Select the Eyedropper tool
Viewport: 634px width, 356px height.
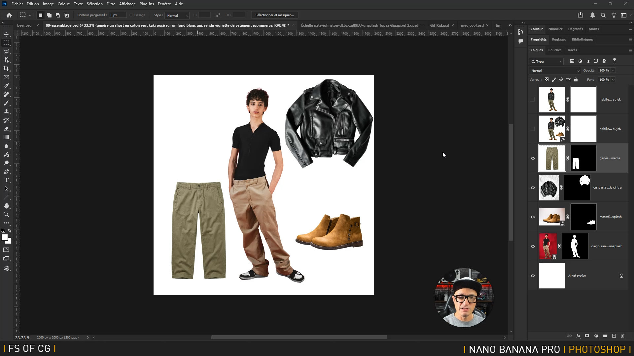(x=6, y=86)
